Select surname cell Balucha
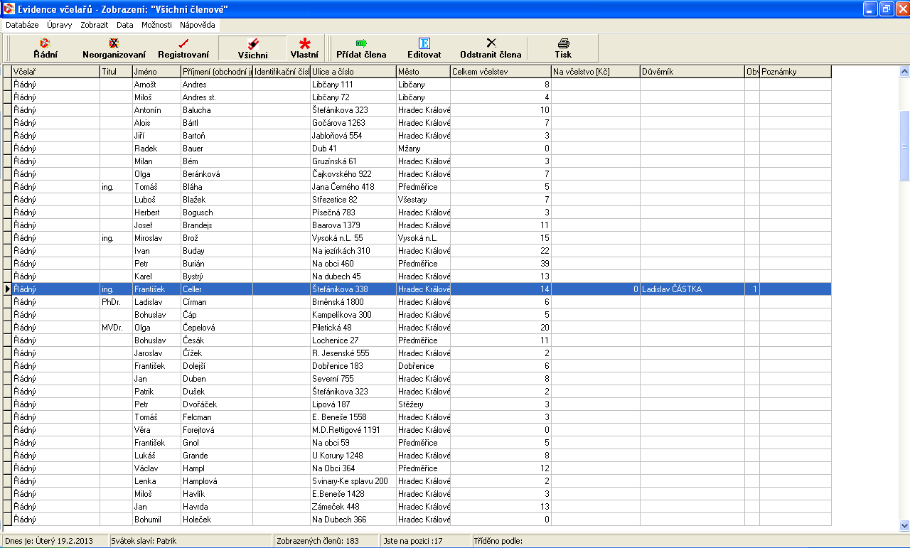 tap(217, 110)
